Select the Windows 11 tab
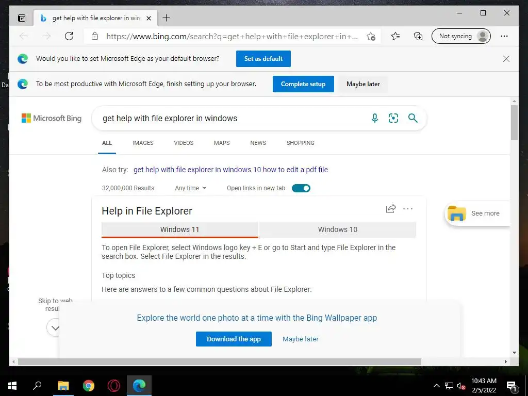 click(x=180, y=229)
